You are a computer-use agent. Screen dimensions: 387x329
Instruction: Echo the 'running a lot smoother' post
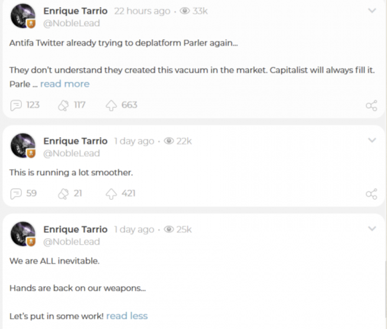[x=63, y=194]
